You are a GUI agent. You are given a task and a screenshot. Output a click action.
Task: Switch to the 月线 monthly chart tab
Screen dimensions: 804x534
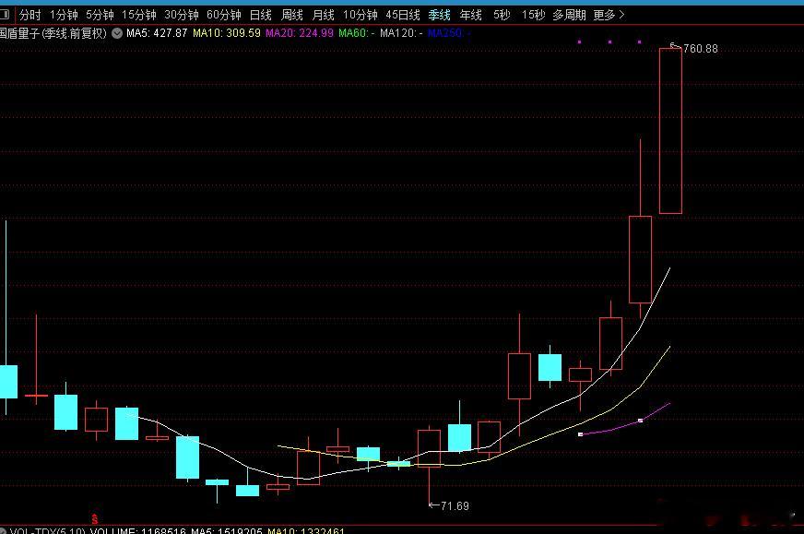pos(323,15)
